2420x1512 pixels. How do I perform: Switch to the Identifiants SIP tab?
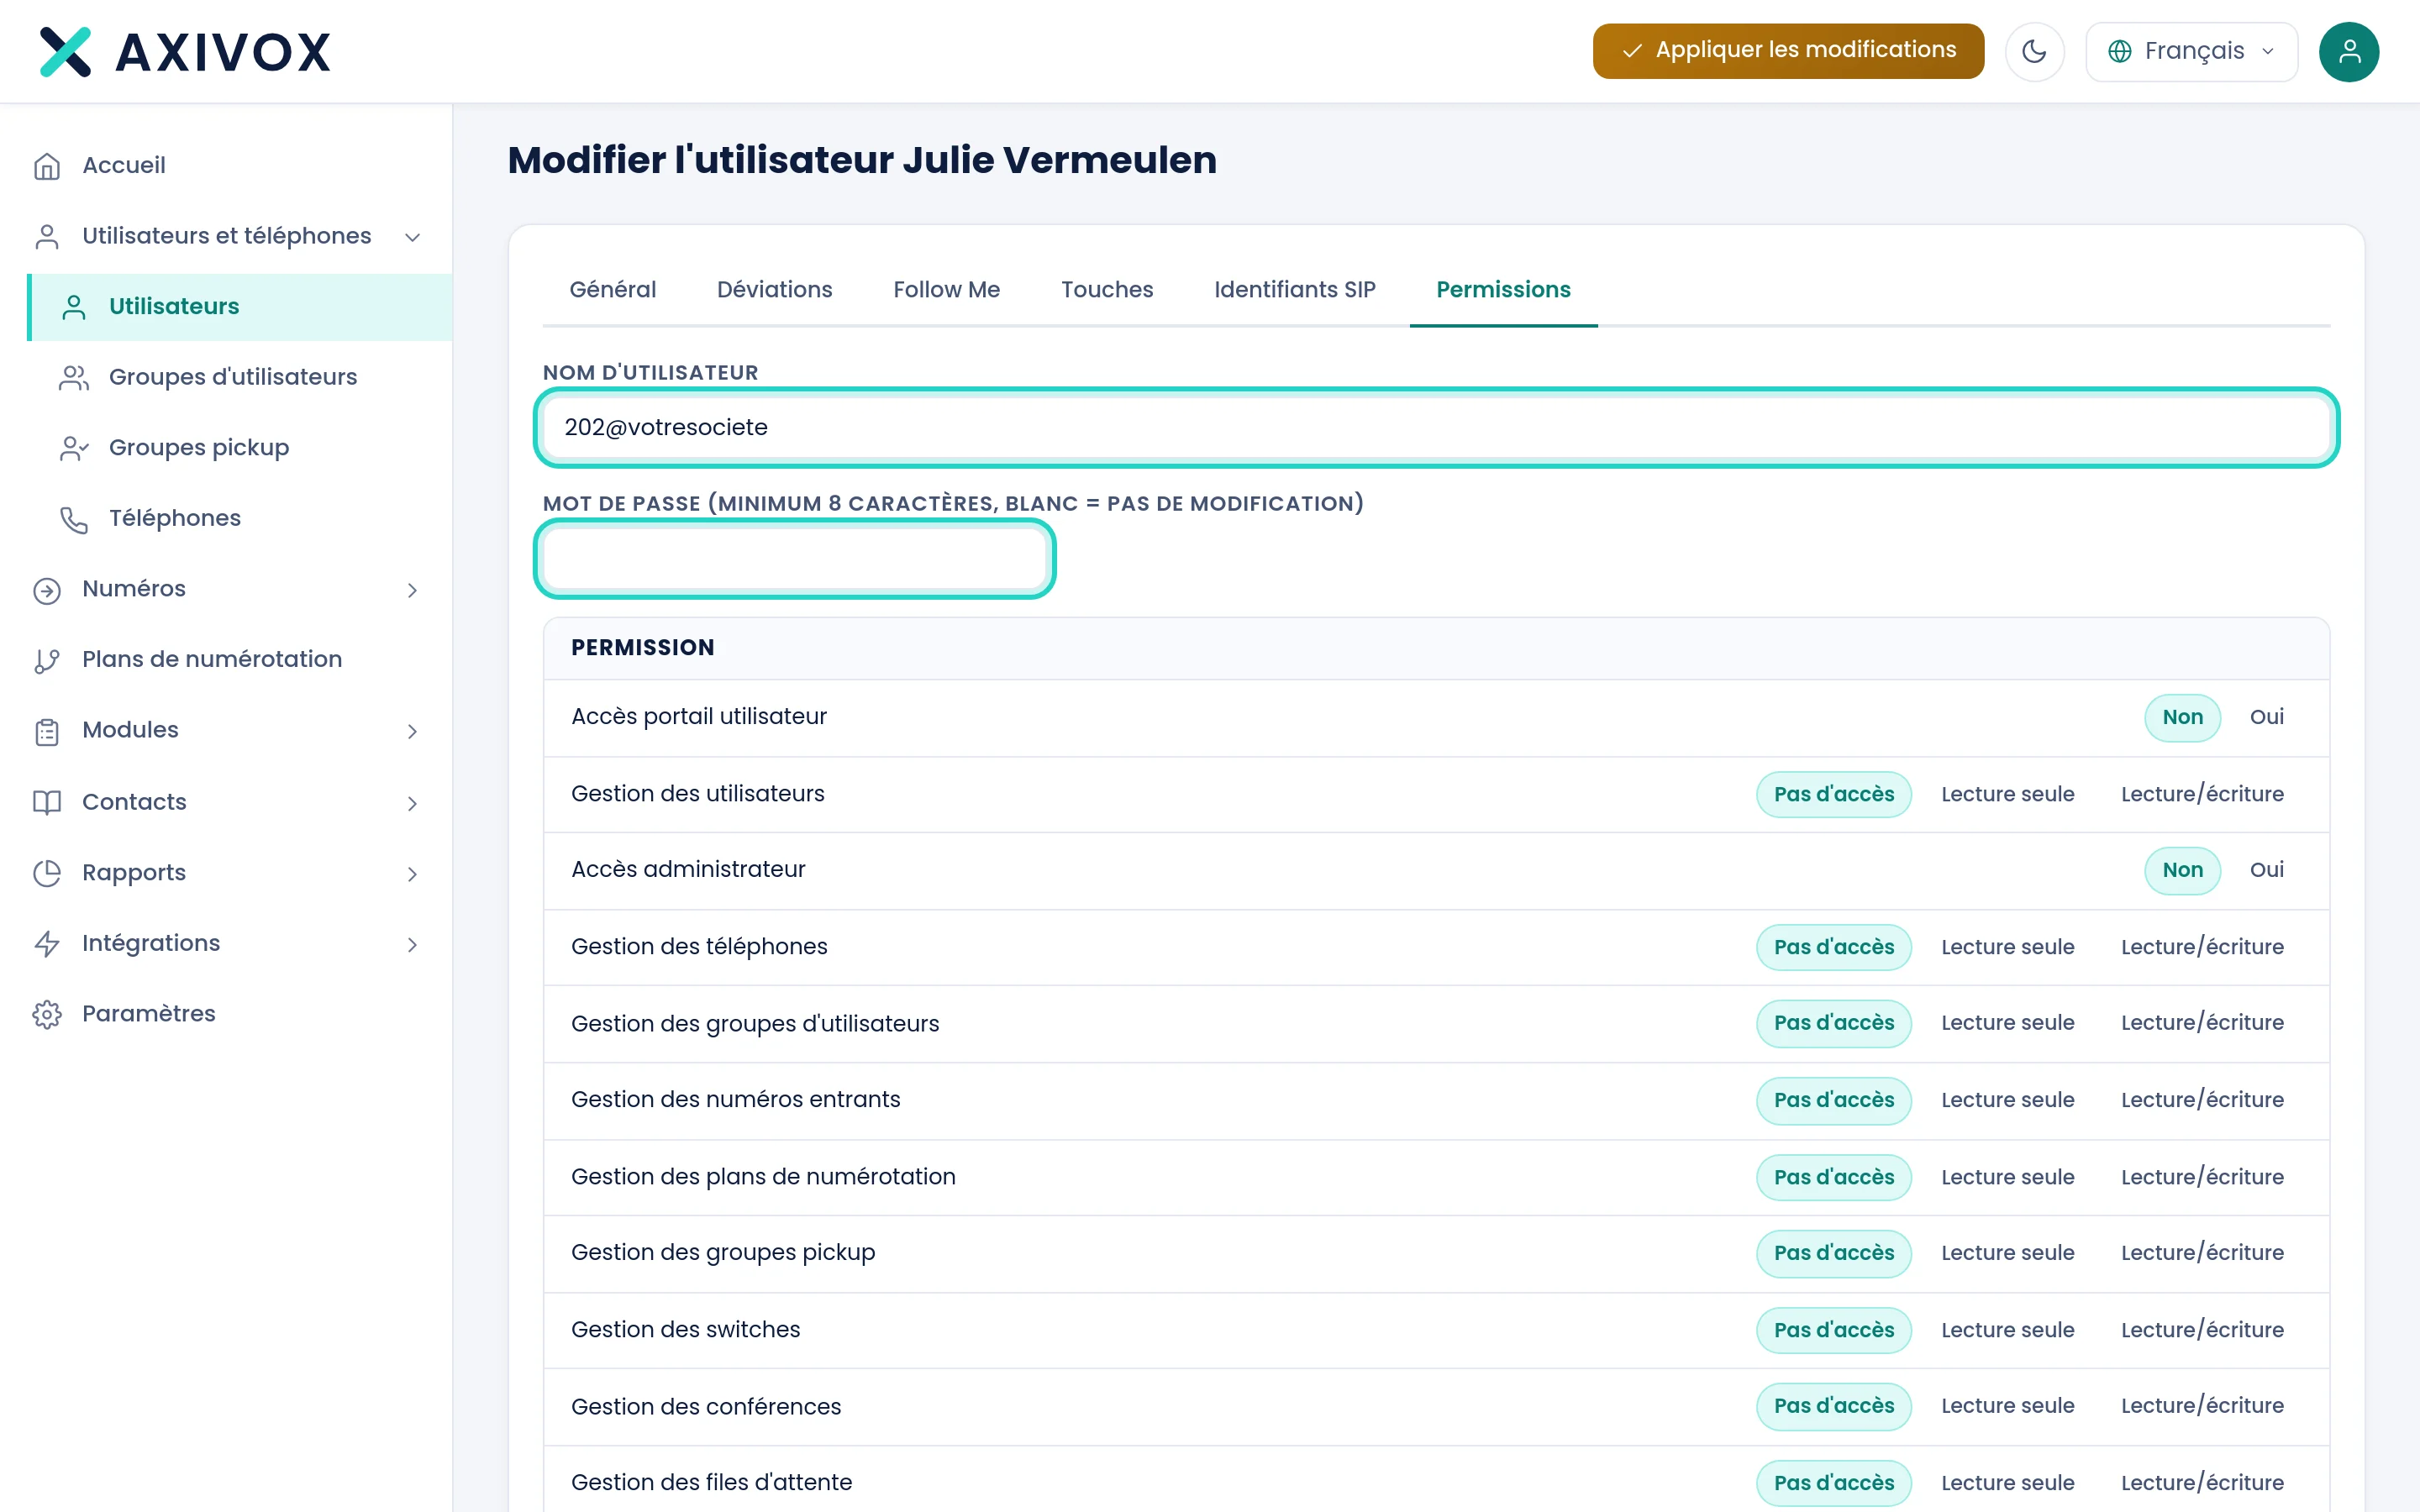coord(1294,290)
